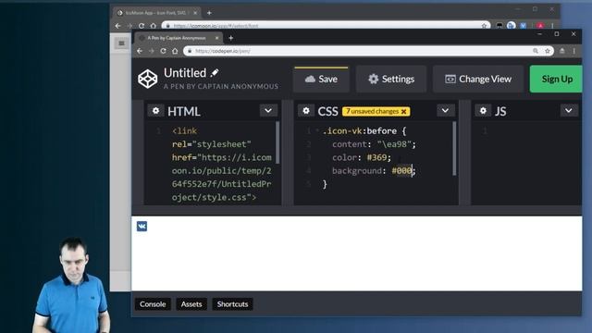Go to home page in CodePen window
The height and width of the screenshot is (333, 592).
[175, 51]
